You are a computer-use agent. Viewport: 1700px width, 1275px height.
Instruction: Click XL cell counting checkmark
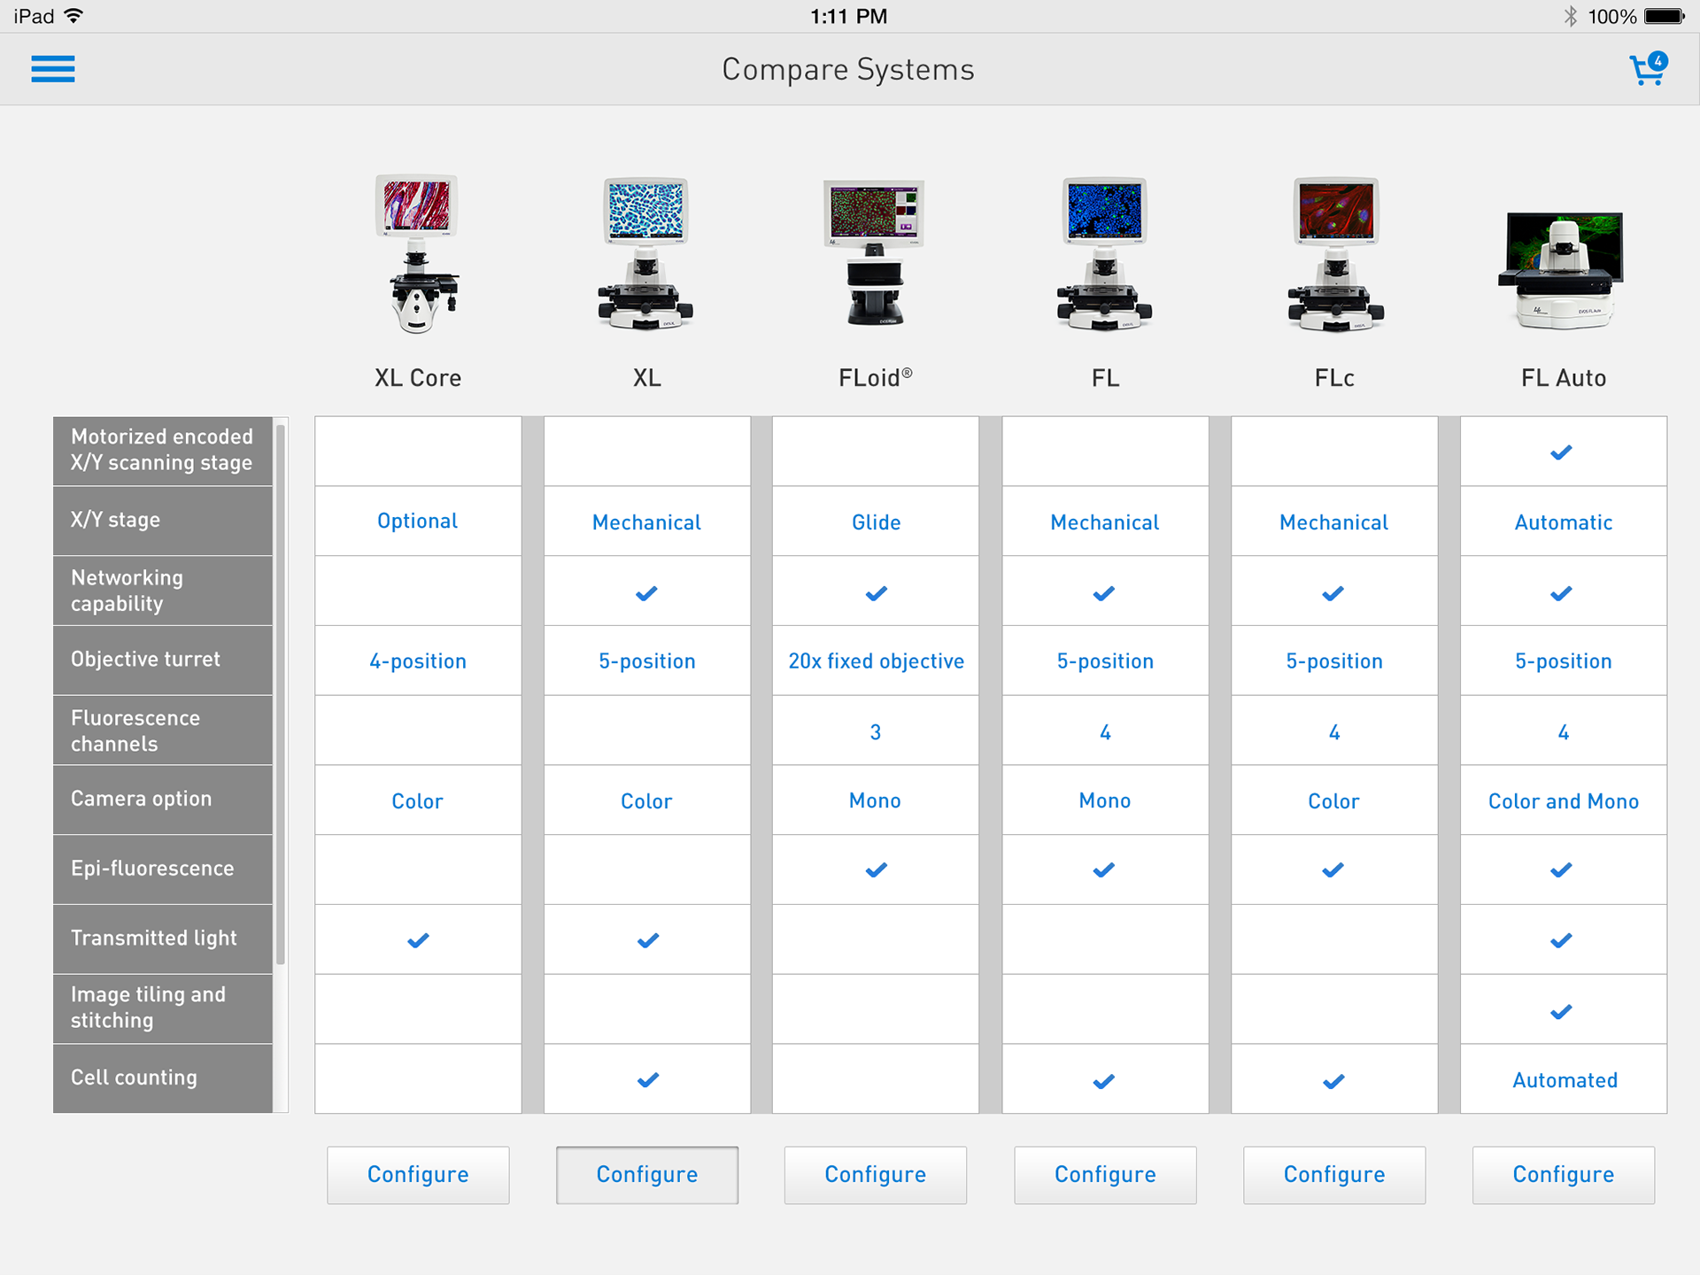pyautogui.click(x=648, y=1080)
